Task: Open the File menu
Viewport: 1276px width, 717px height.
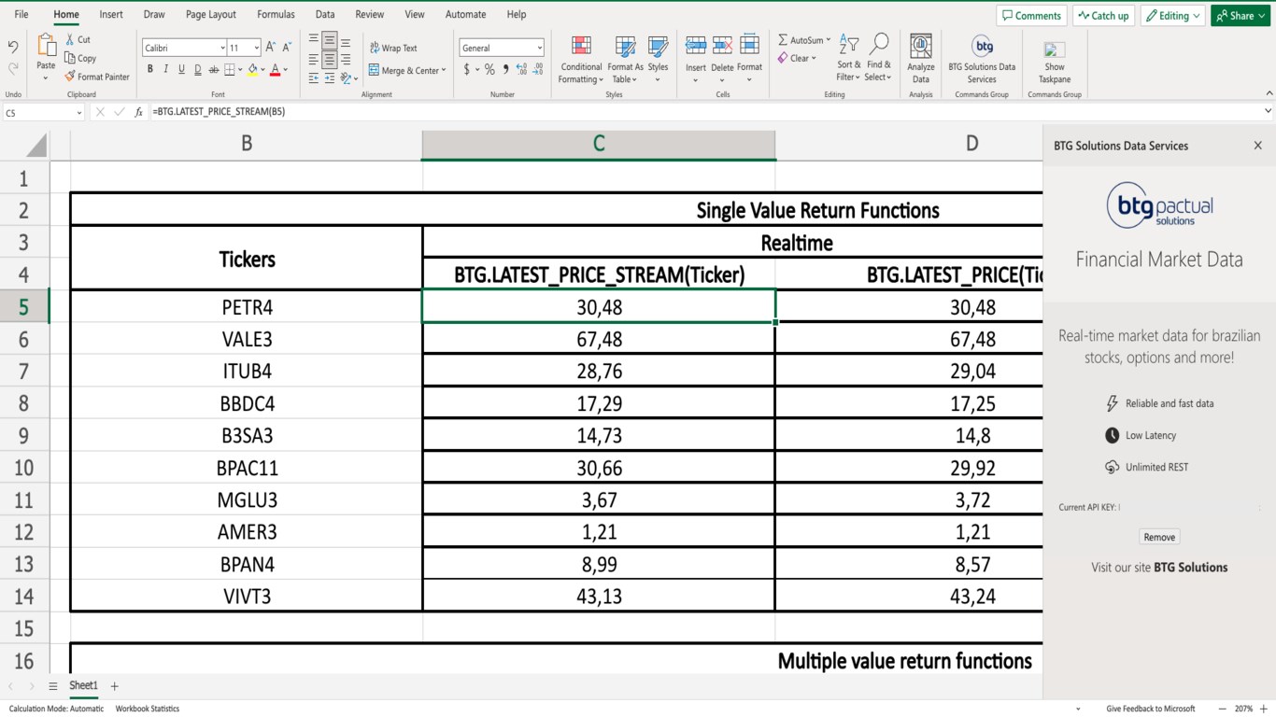Action: click(x=21, y=15)
